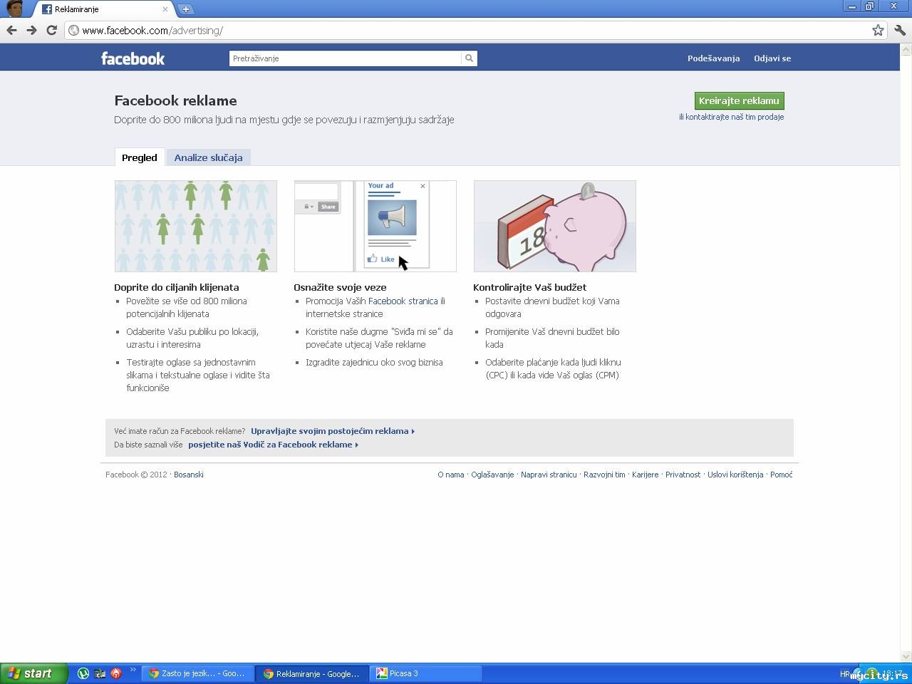The image size is (912, 684).
Task: Click the people targeting illustration
Action: click(196, 226)
